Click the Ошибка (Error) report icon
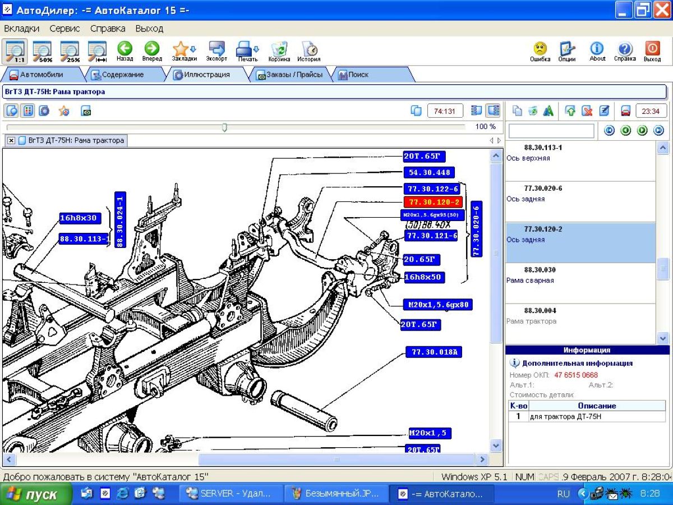673x505 pixels. [540, 49]
